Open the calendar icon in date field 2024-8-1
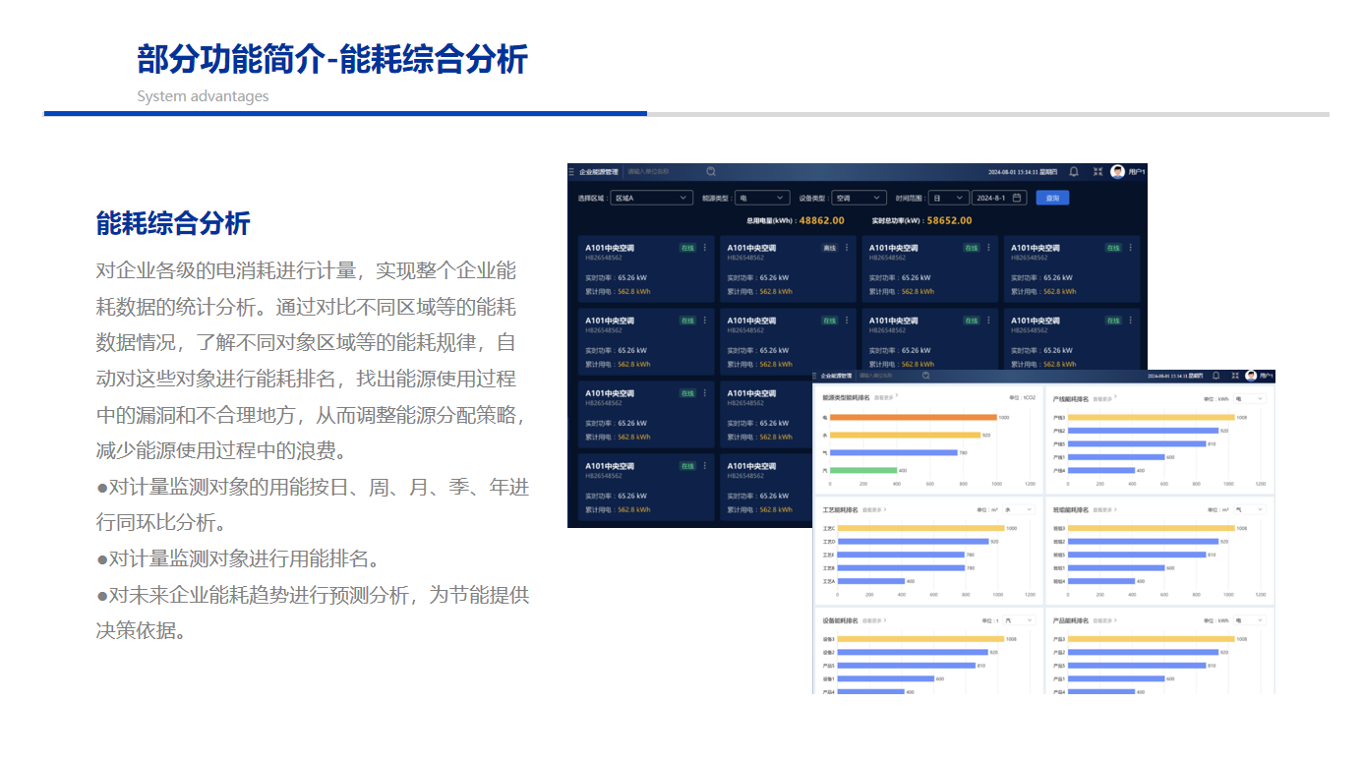This screenshot has width=1363, height=762. pyautogui.click(x=1017, y=198)
